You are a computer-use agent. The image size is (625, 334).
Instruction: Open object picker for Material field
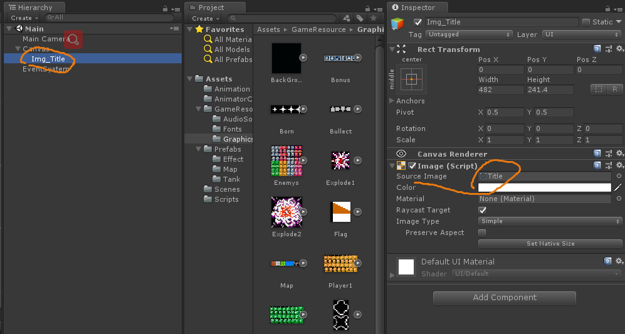619,199
